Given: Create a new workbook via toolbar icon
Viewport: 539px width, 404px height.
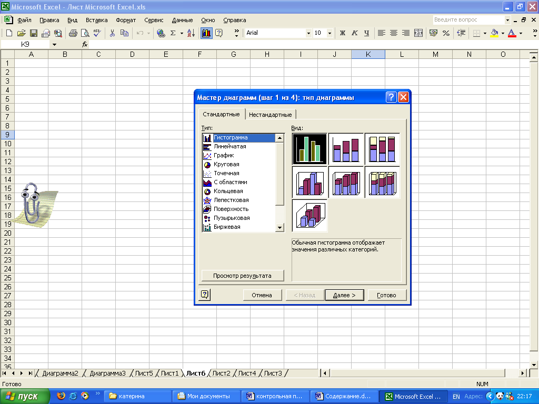Looking at the screenshot, I should click(x=9, y=33).
